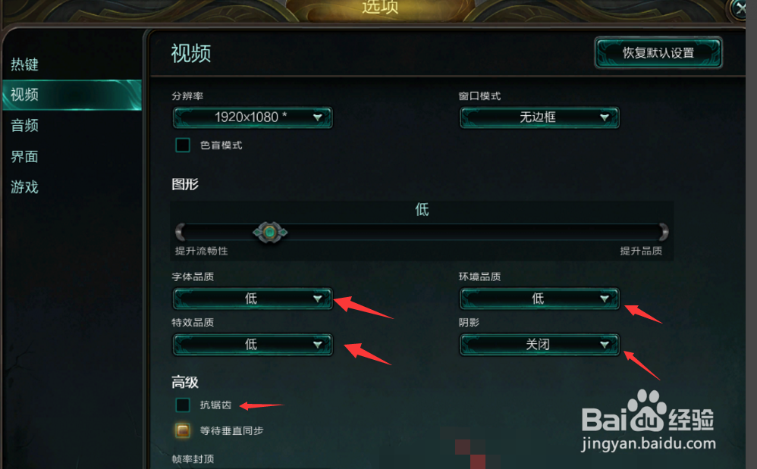Click the window mode dropdown arrow icon
The height and width of the screenshot is (469, 757).
pos(604,117)
